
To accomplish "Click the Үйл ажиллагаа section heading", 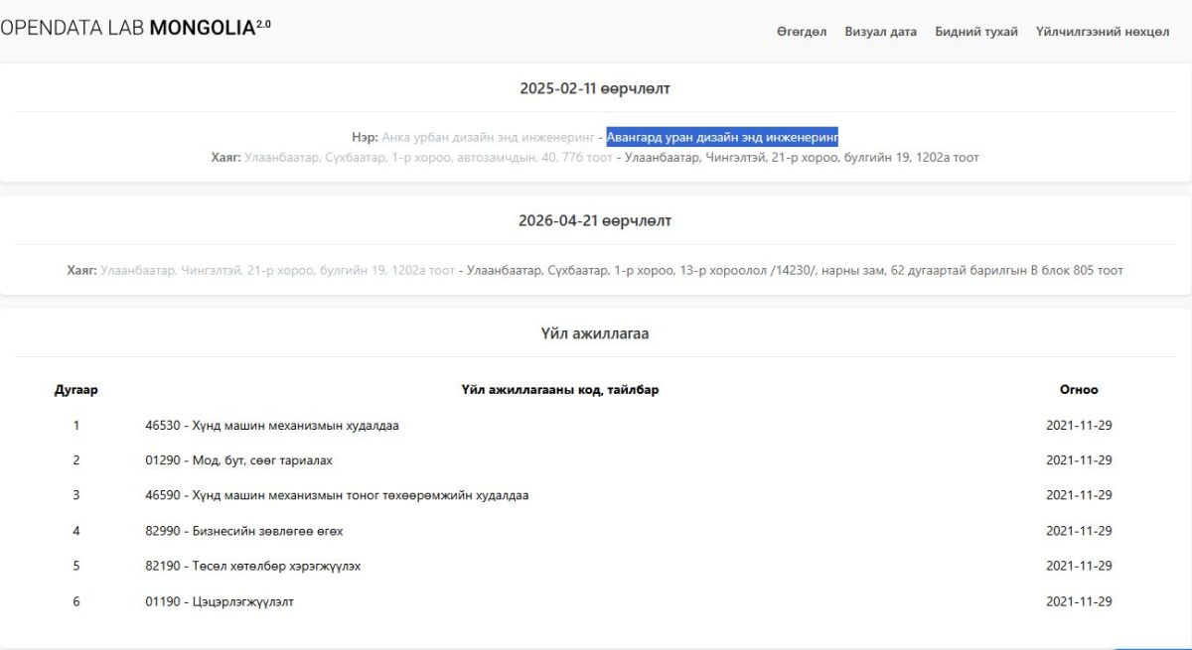I will (x=594, y=333).
